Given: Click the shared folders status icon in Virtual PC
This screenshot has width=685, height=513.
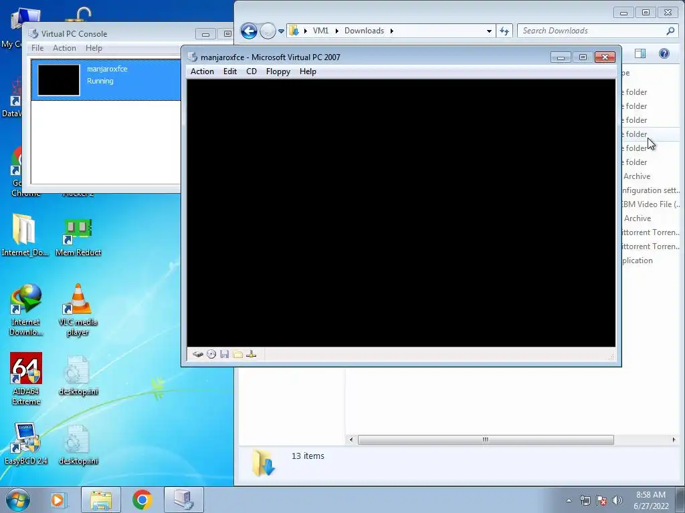Looking at the screenshot, I should [x=237, y=354].
